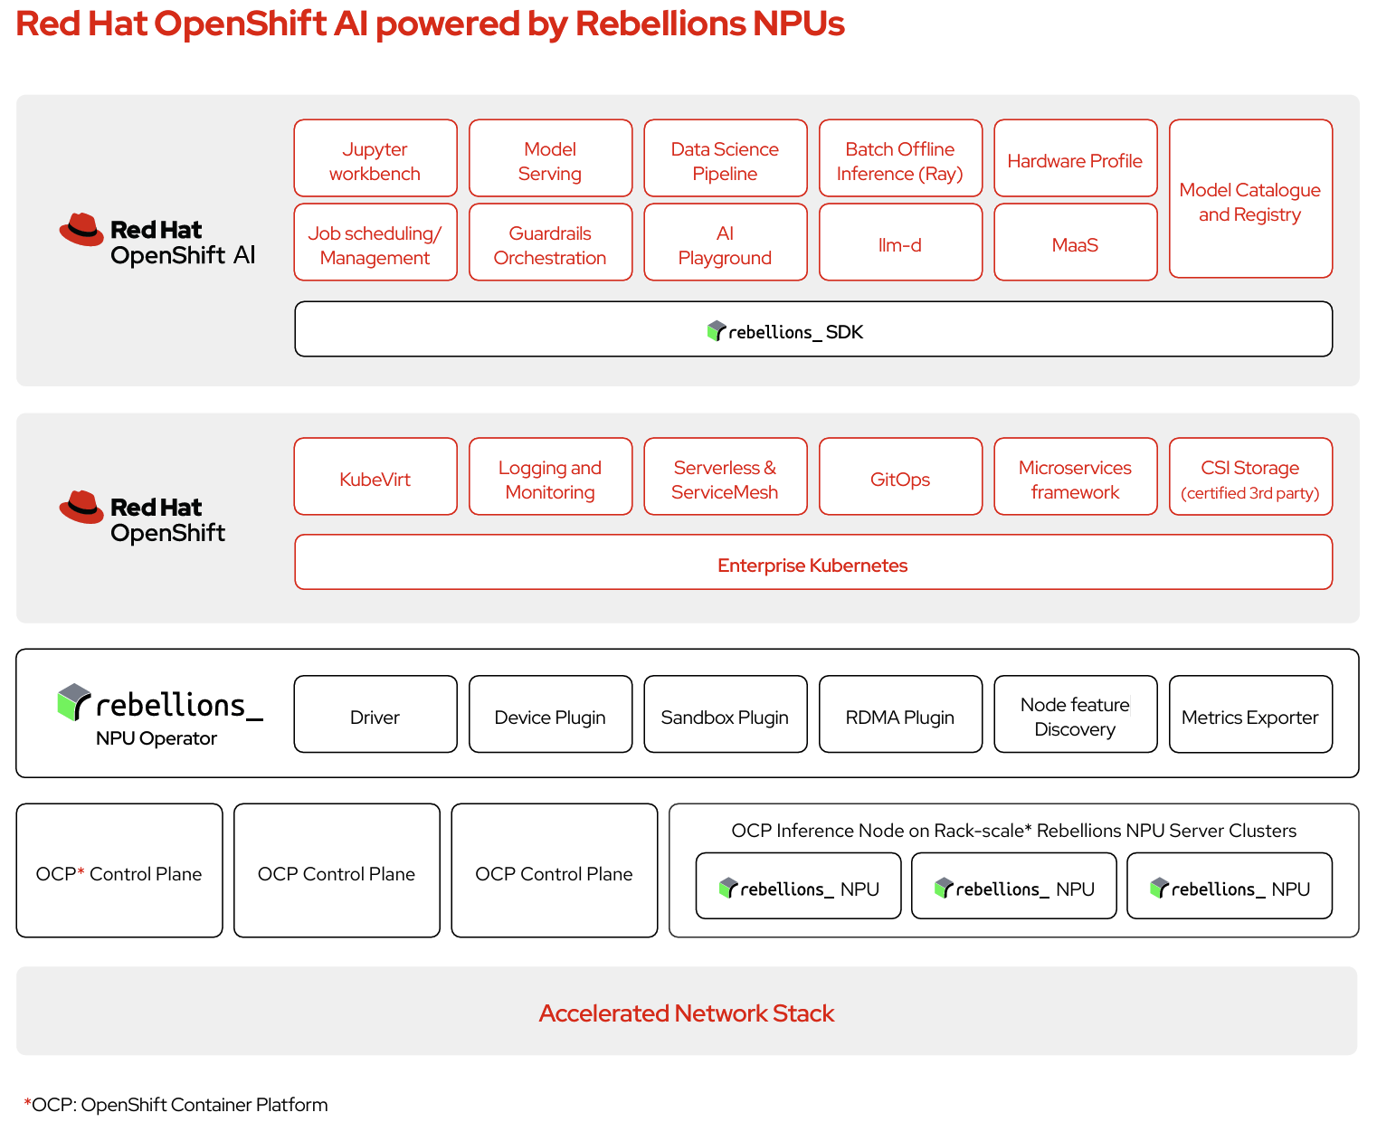Select the Jupyter workbench box
Image resolution: width=1377 pixels, height=1122 pixels.
coord(375,158)
